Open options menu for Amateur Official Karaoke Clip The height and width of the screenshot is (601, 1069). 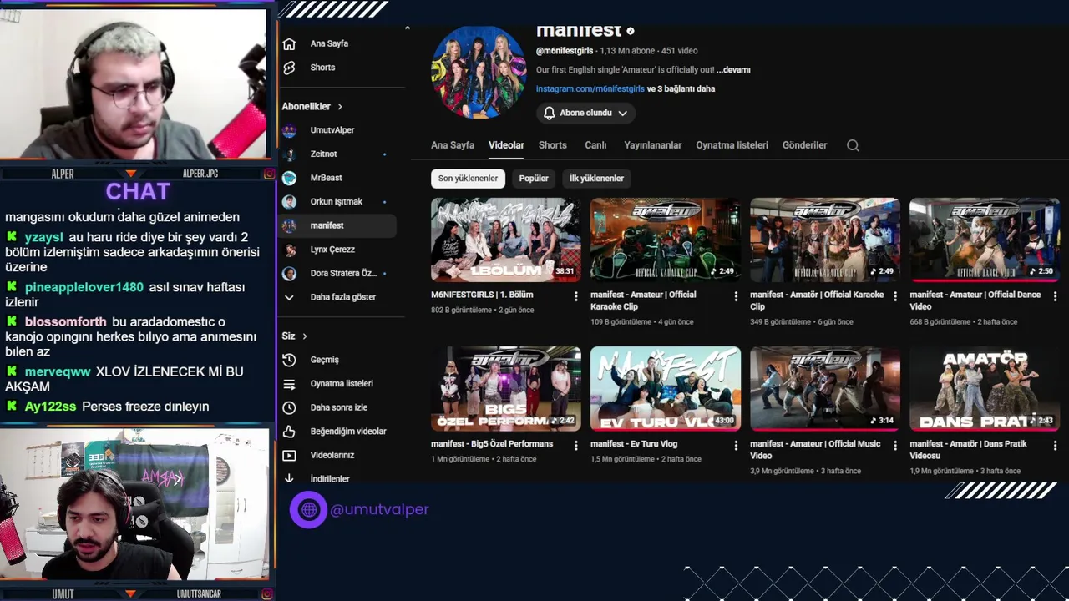[736, 296]
